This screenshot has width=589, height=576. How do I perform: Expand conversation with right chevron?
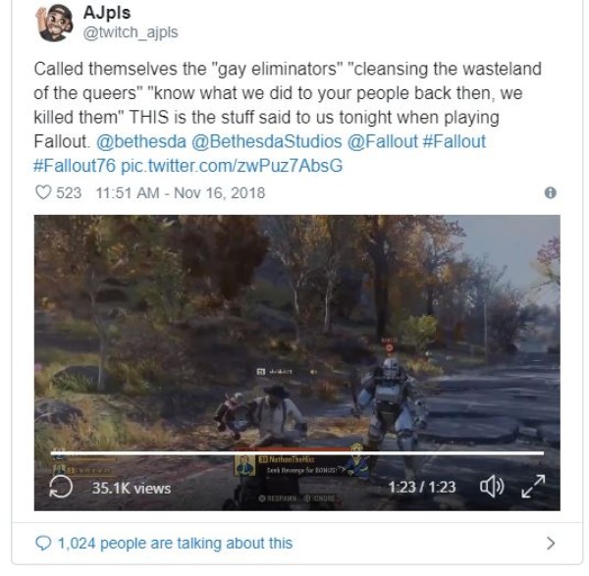point(551,543)
